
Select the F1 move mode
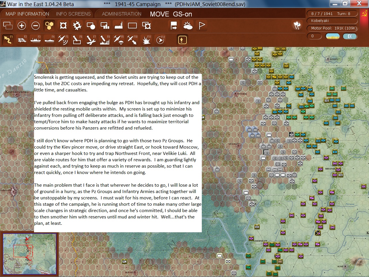8,40
